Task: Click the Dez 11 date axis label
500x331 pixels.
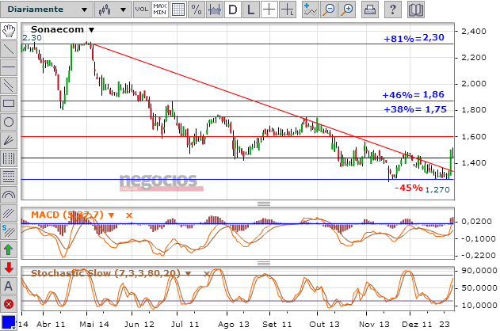Action: coord(417,325)
